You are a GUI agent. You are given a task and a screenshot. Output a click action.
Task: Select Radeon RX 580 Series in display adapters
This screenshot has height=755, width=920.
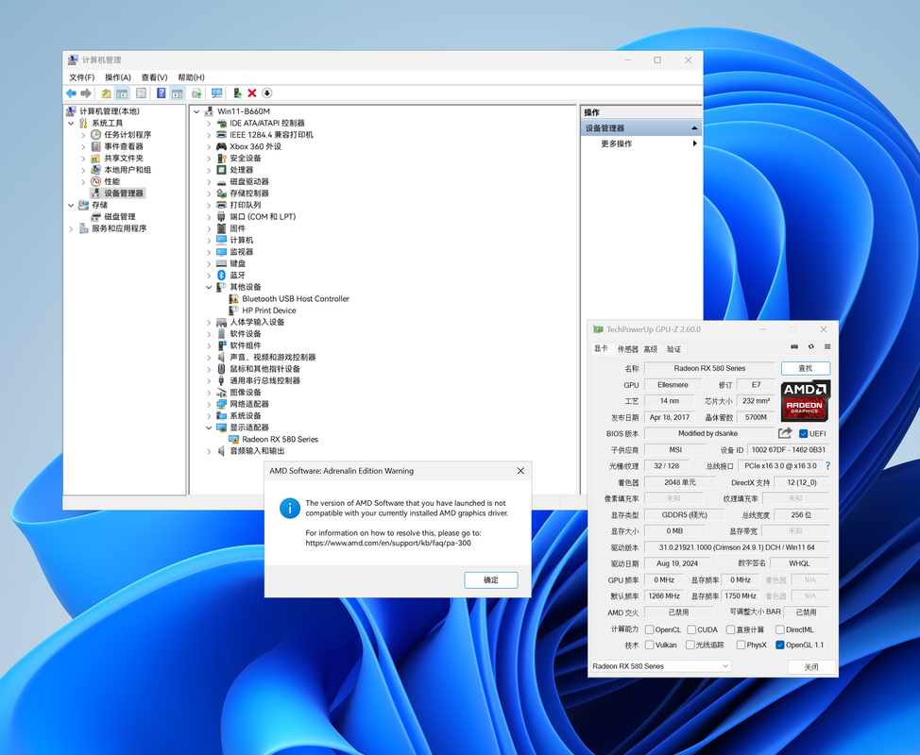point(280,439)
